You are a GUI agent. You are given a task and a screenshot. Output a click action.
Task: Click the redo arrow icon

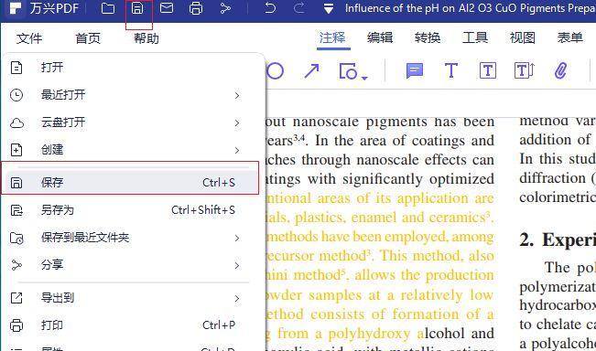[x=299, y=8]
